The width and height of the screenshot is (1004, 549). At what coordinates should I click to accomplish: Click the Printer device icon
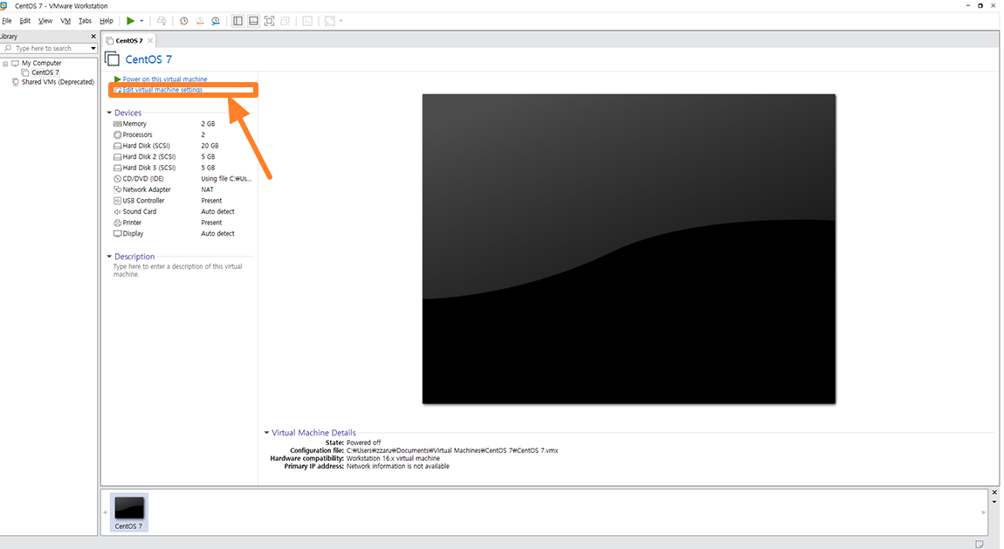117,223
